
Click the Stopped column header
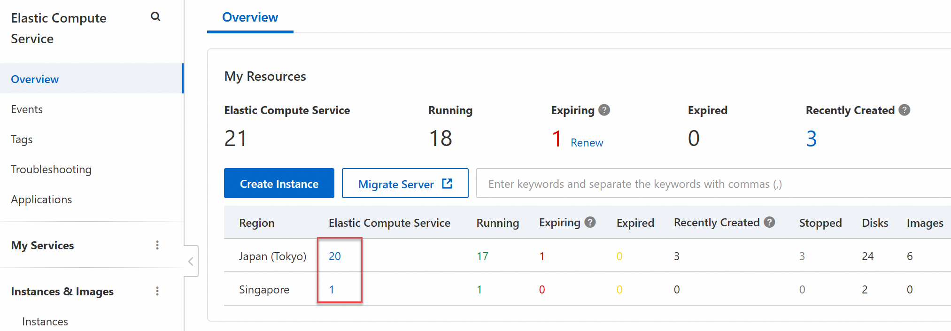[820, 223]
